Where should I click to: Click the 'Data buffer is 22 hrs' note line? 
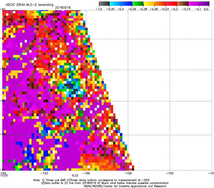pos(105,183)
